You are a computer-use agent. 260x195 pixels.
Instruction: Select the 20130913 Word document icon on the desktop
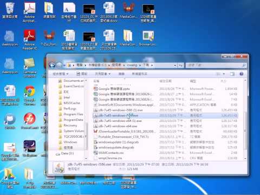pos(108,12)
